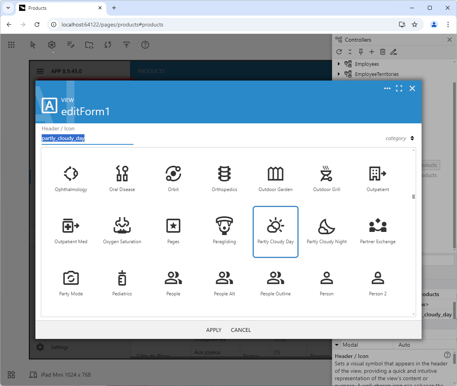Expand the EmployeeTerritories controller node
The width and height of the screenshot is (457, 386).
(x=339, y=74)
